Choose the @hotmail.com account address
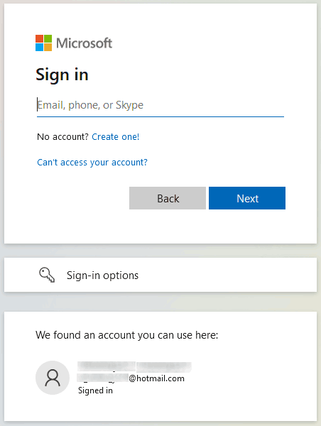The height and width of the screenshot is (426, 321). 131,378
